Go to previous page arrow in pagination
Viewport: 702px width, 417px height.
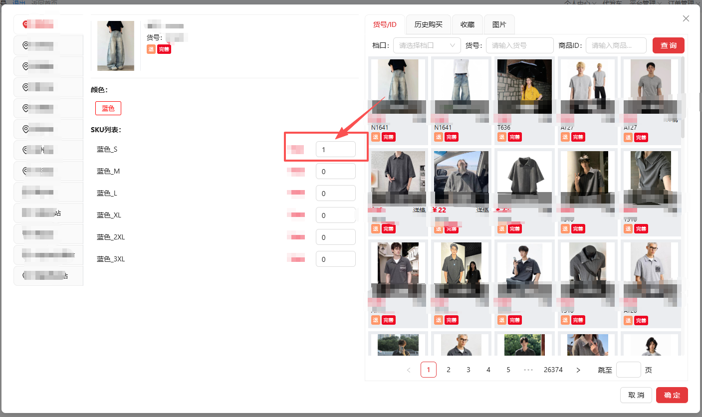click(409, 370)
